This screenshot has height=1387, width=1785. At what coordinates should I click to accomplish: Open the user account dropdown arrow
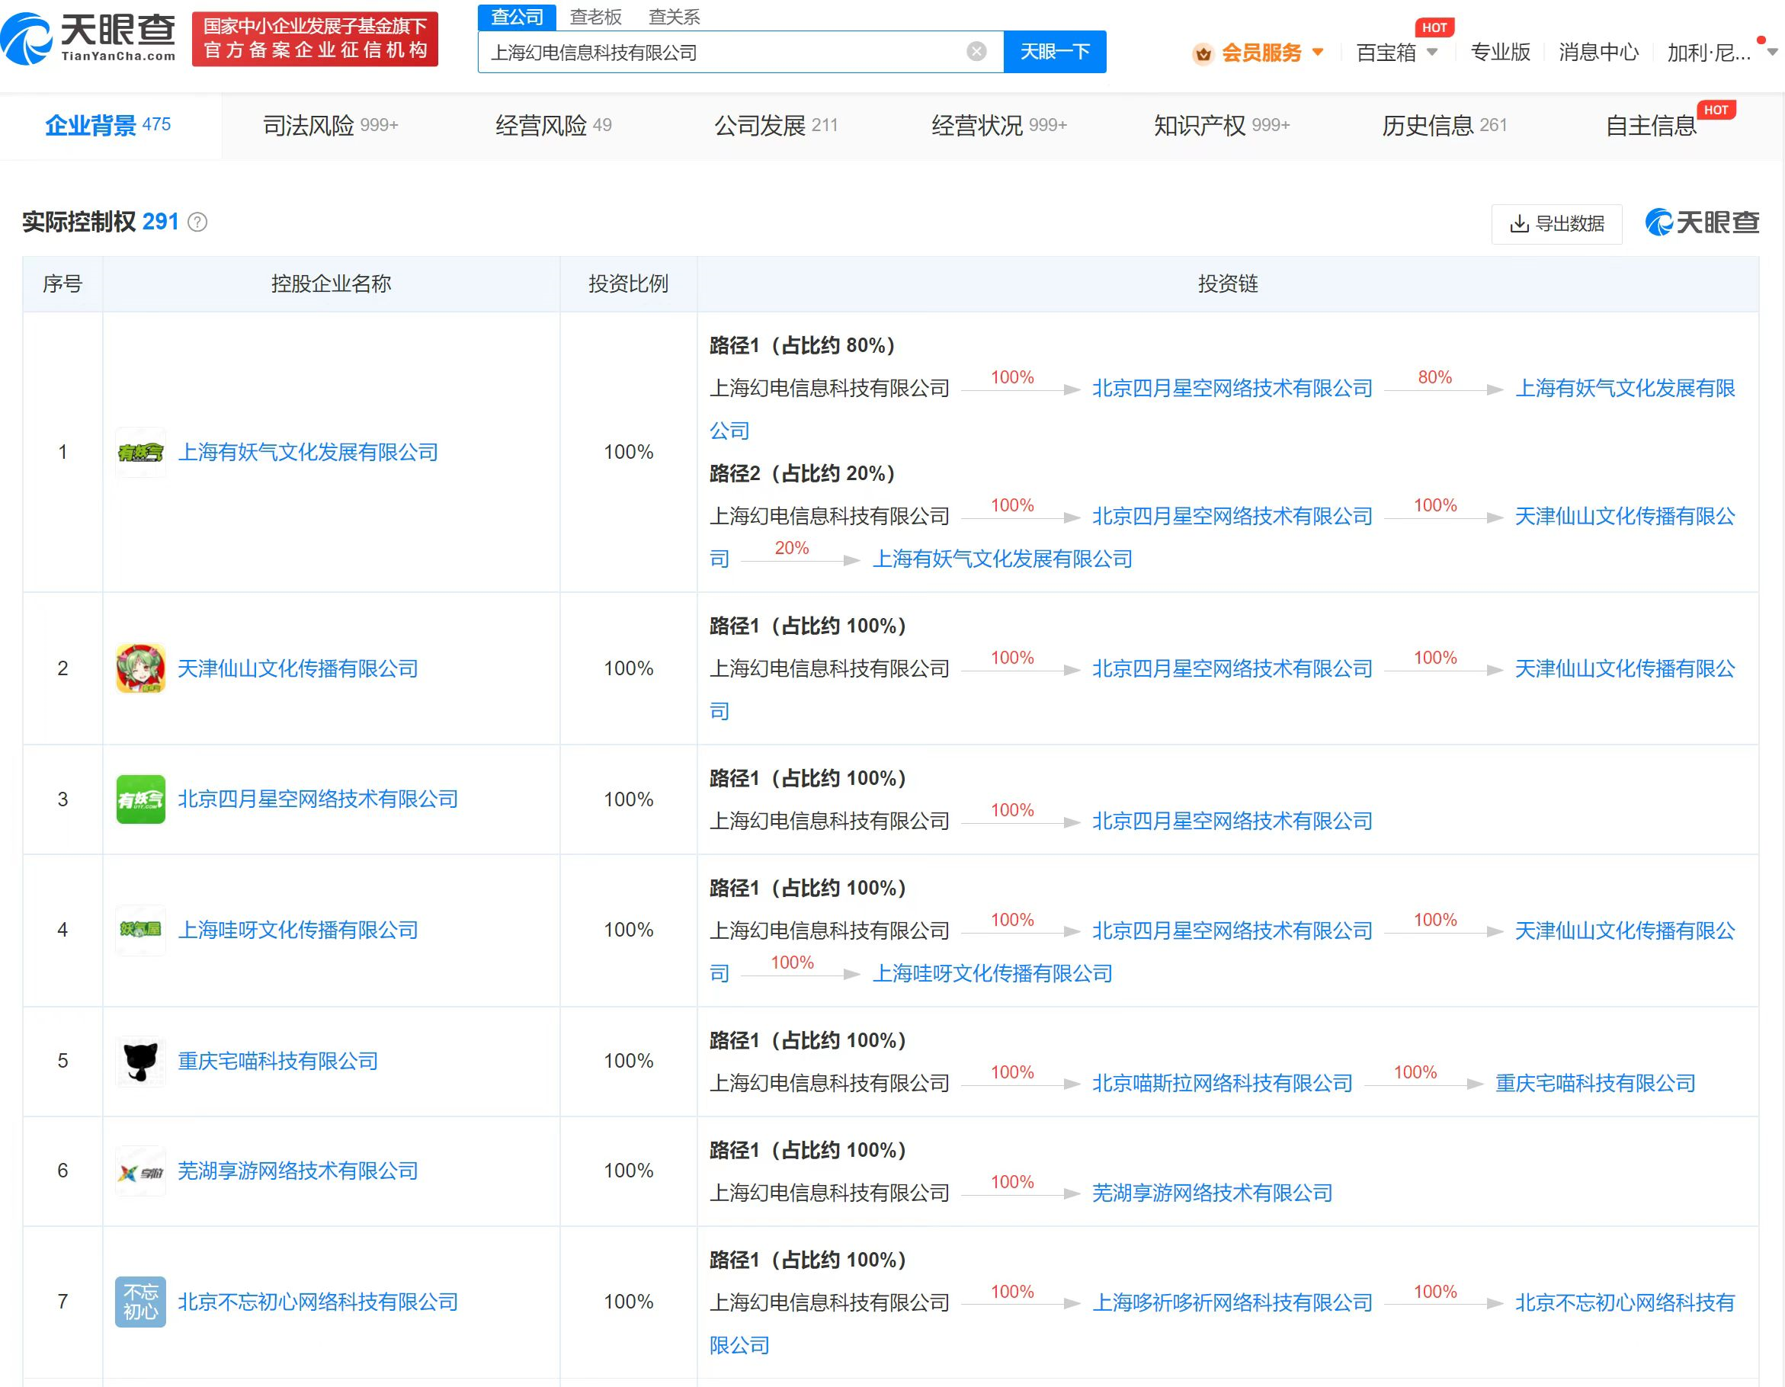[1772, 53]
